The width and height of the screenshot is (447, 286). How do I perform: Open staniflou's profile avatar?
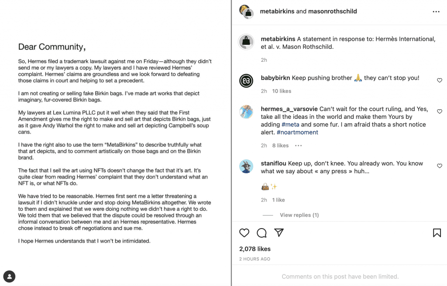(x=247, y=166)
